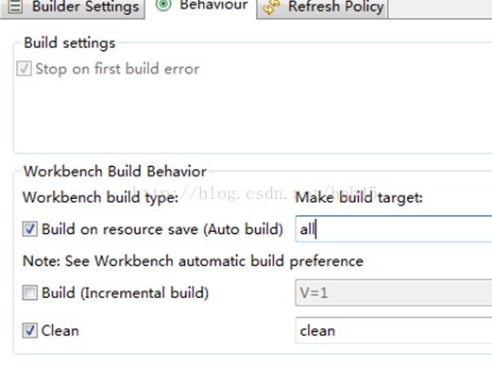Click the 'clean' target input field
Screen dimensions: 492x366
coord(394,330)
